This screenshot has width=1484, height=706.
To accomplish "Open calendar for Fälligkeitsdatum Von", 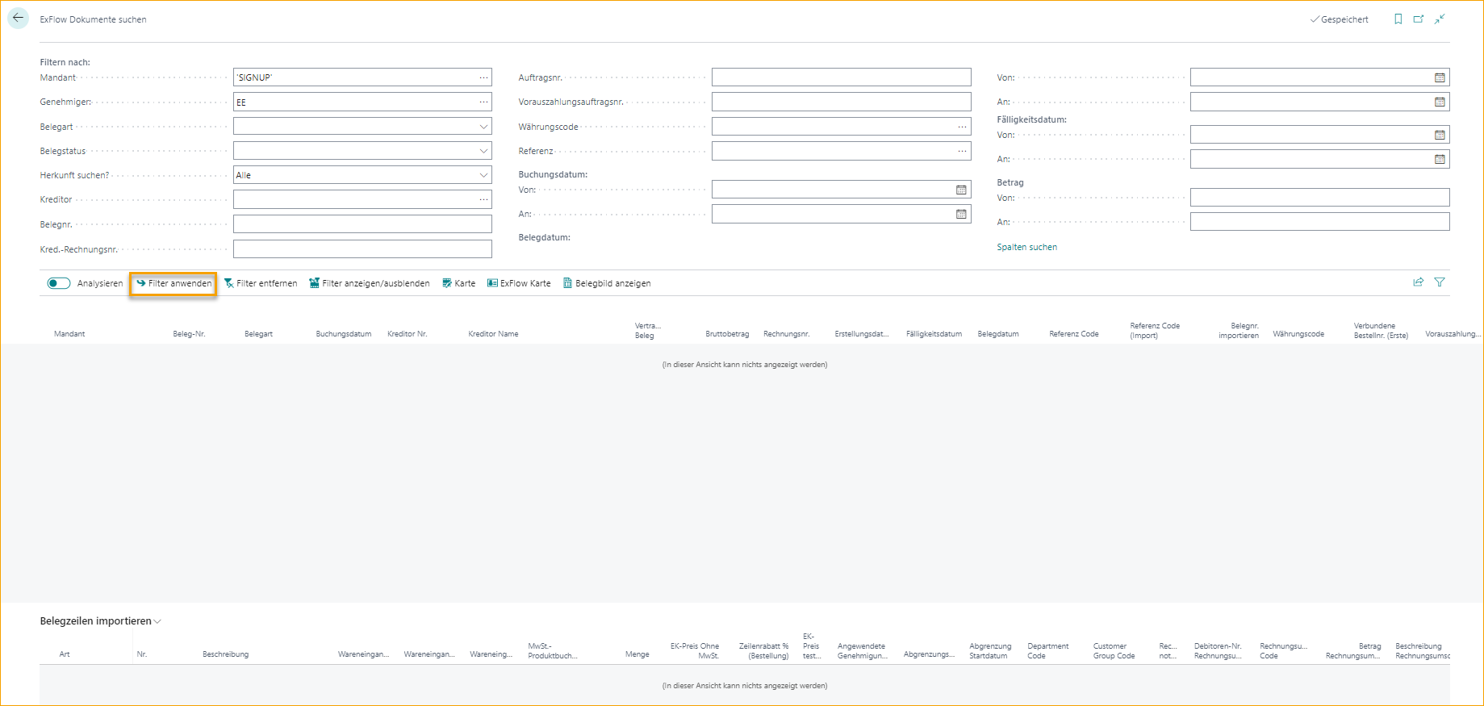I will [1440, 135].
